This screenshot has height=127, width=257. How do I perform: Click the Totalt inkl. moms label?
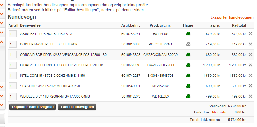(x=205, y=120)
